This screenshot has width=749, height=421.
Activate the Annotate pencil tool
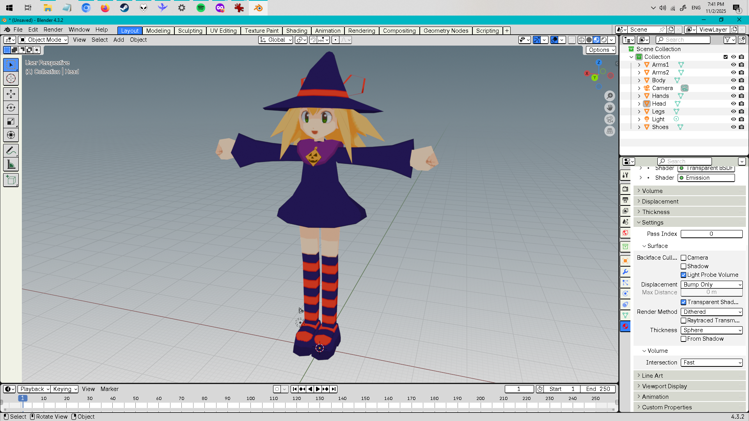point(11,151)
